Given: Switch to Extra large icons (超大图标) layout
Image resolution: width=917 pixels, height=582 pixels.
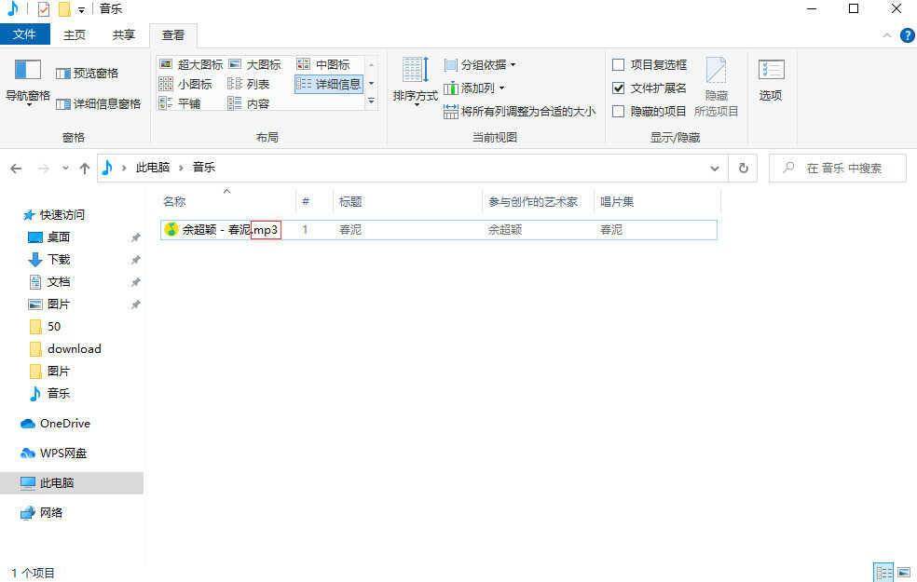Looking at the screenshot, I should [x=191, y=64].
